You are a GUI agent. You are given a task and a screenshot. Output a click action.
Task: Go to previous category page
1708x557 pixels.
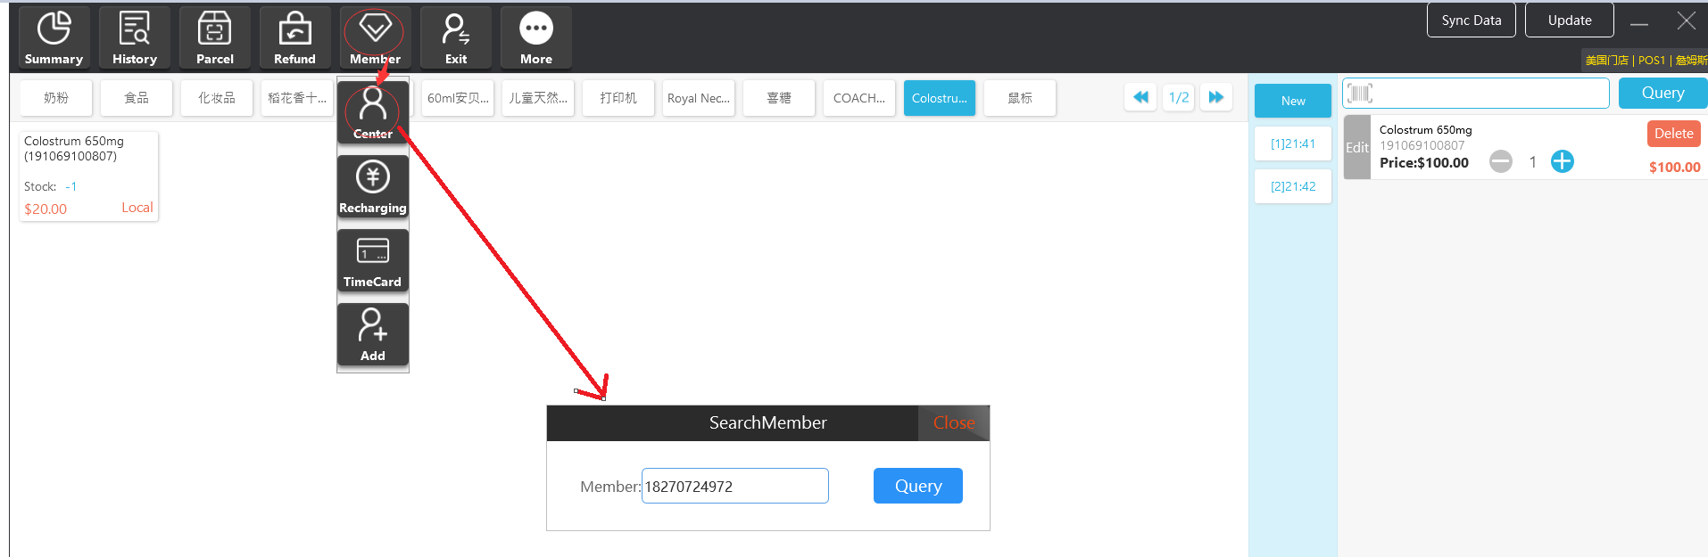pos(1140,97)
